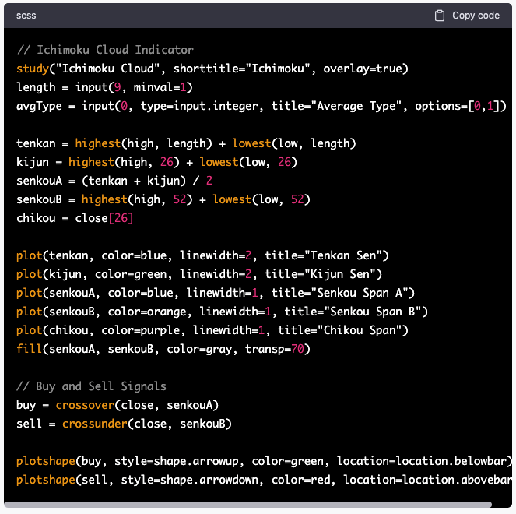The image size is (516, 514).
Task: Click the "senkouB = highest(high, 52)" line
Action: 163,199
